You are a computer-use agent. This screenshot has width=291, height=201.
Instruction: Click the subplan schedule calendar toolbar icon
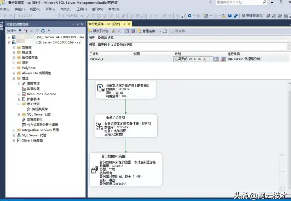click(127, 31)
